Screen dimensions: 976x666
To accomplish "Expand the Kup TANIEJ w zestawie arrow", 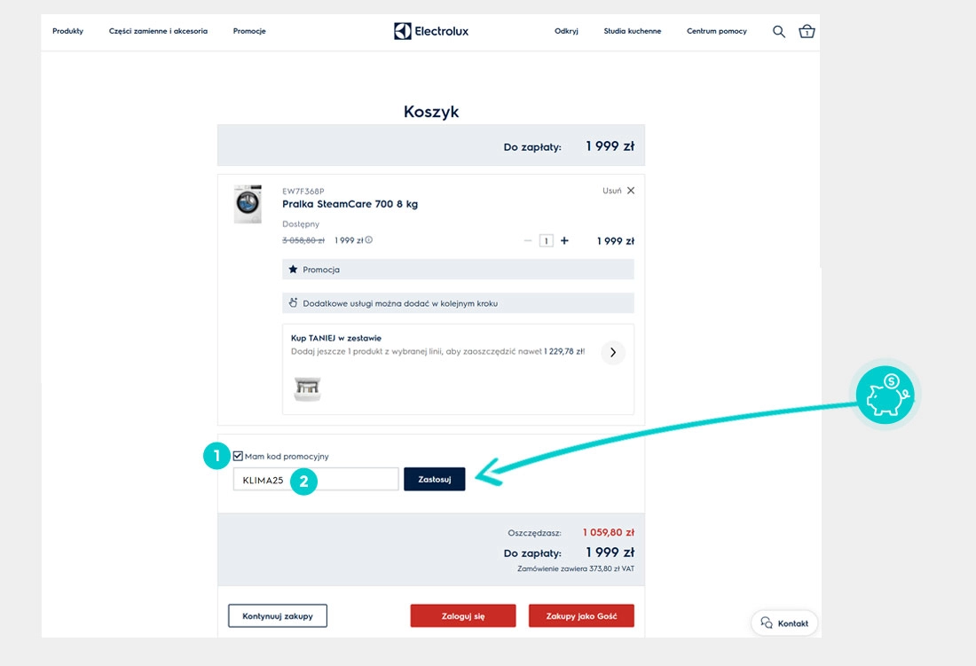I will click(613, 352).
